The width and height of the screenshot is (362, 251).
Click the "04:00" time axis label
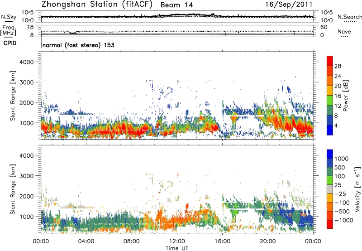pyautogui.click(x=86, y=241)
